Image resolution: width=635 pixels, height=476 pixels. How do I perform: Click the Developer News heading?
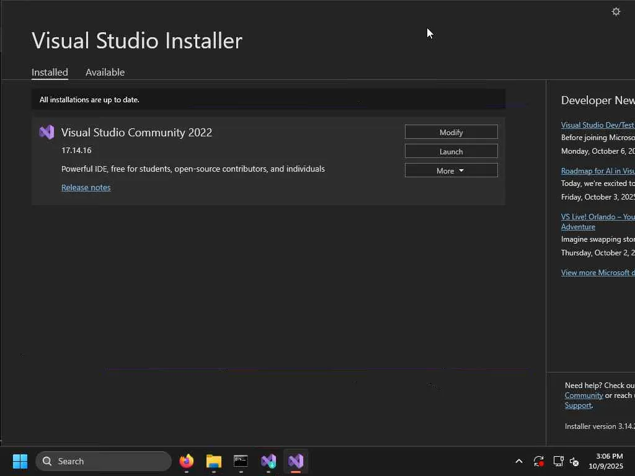[598, 100]
